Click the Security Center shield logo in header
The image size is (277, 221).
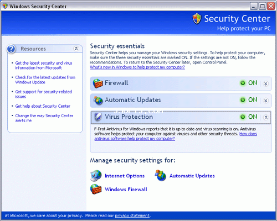(197, 19)
